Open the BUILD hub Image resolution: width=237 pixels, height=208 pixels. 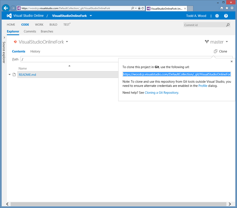[x=53, y=24]
